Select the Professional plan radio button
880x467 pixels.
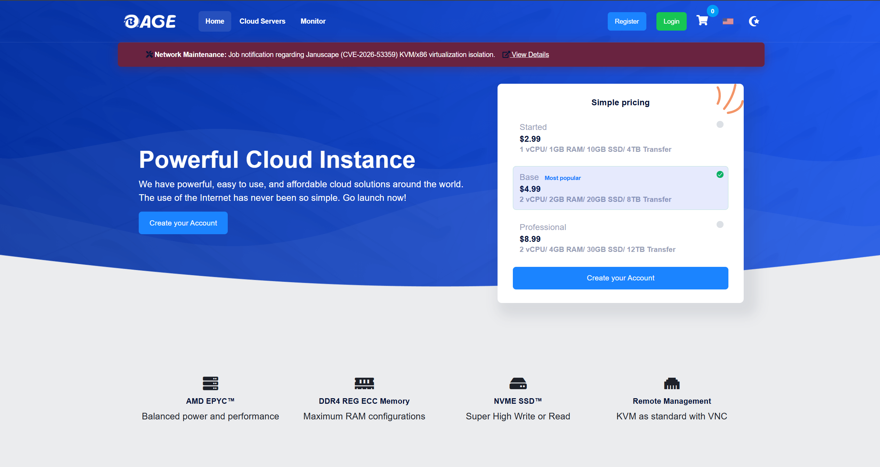coord(720,224)
